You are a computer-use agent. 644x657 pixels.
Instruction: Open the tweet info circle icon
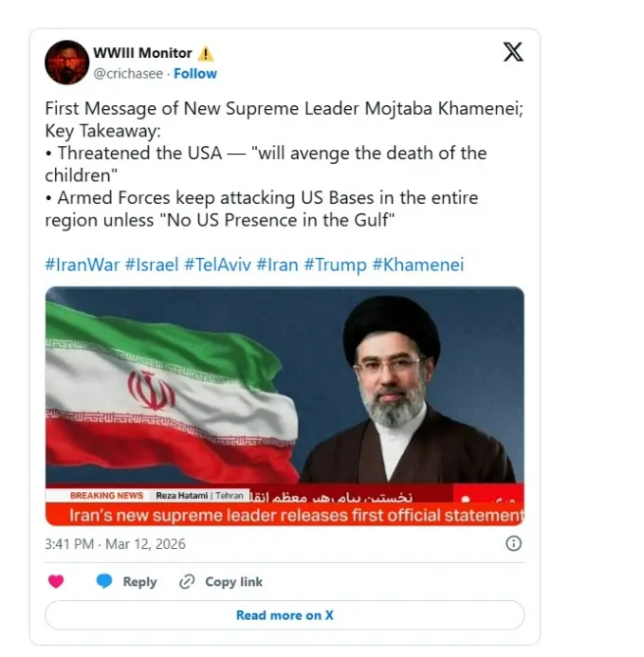coord(514,543)
